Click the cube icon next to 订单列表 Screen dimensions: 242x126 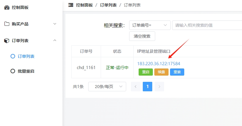point(7,41)
